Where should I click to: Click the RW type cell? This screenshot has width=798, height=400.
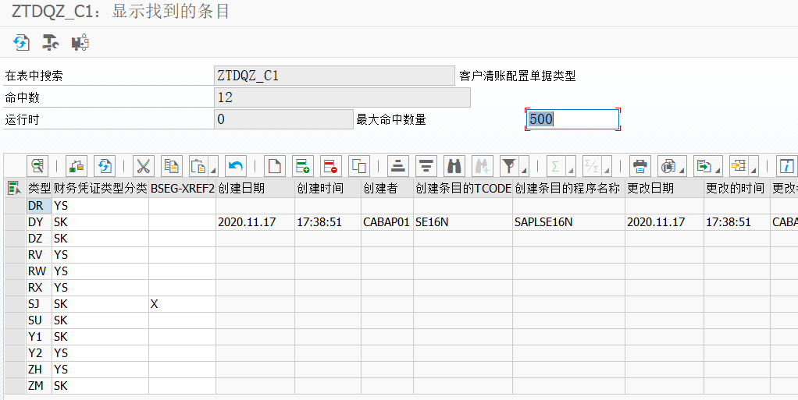click(x=39, y=271)
